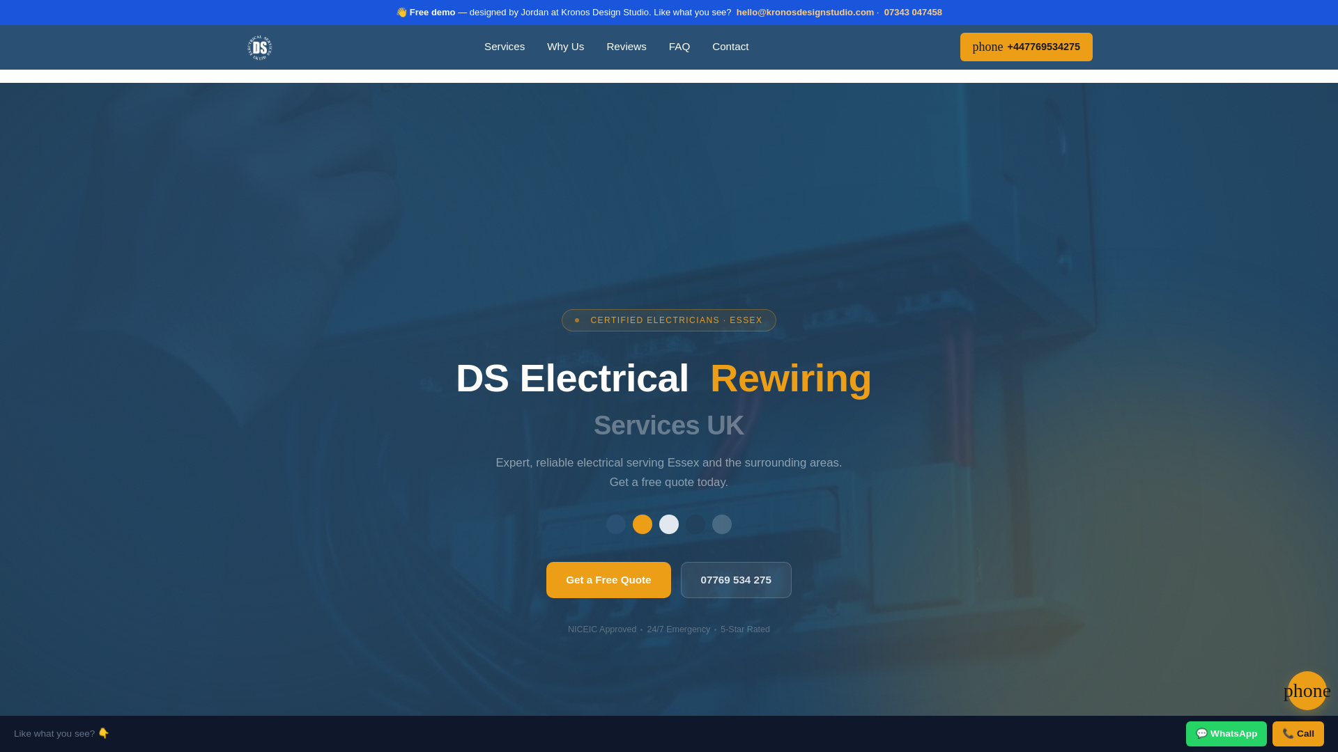Click the 'Services UK' subheading
The width and height of the screenshot is (1338, 752).
(x=669, y=425)
